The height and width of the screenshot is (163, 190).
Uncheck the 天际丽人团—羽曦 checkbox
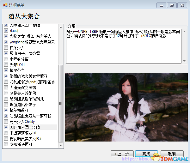[x=6, y=127]
